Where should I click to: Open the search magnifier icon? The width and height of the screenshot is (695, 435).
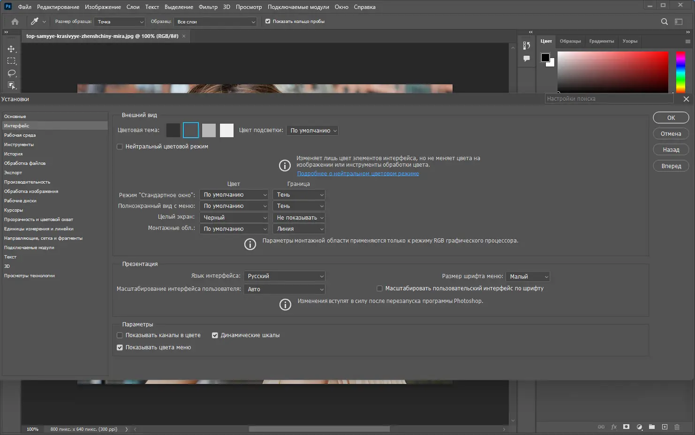[x=664, y=22]
